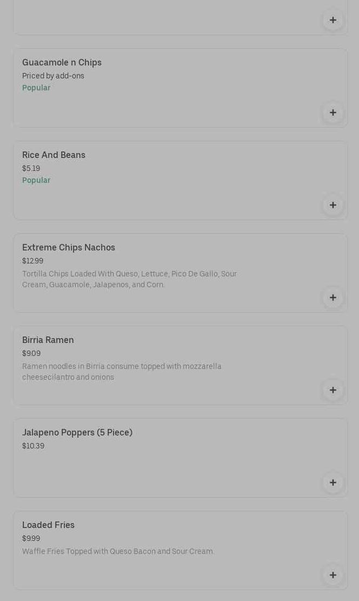Open the Guacamole n Chips item title
The image size is (359, 601).
tap(62, 62)
